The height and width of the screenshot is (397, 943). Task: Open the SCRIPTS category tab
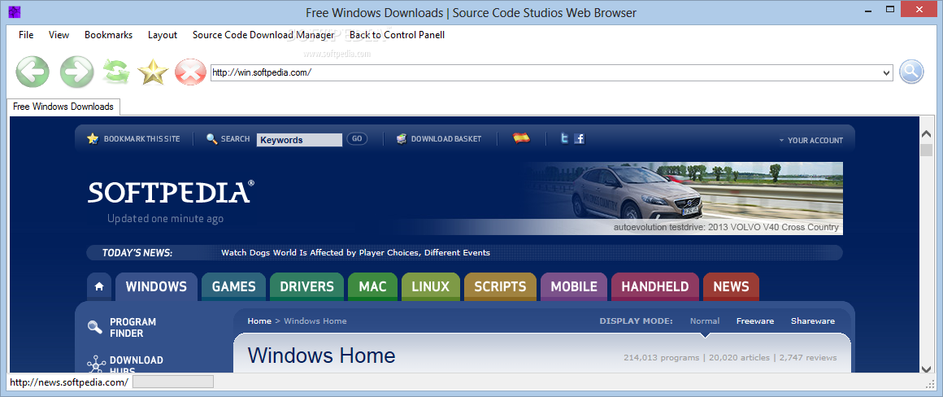click(x=501, y=286)
